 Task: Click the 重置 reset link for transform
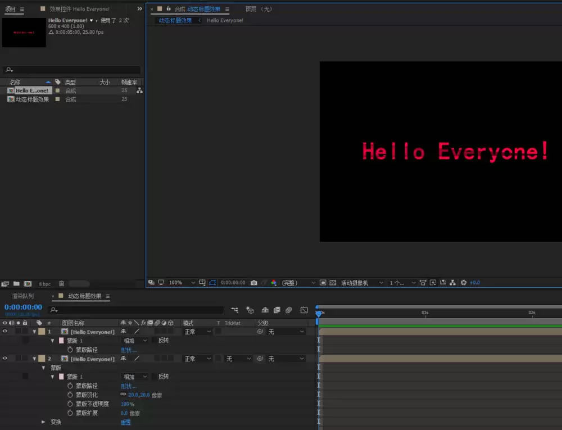[x=126, y=422]
